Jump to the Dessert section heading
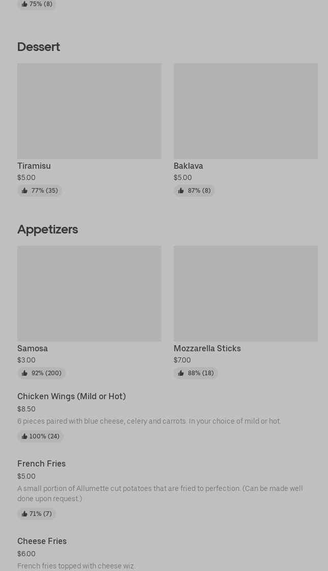 click(39, 46)
